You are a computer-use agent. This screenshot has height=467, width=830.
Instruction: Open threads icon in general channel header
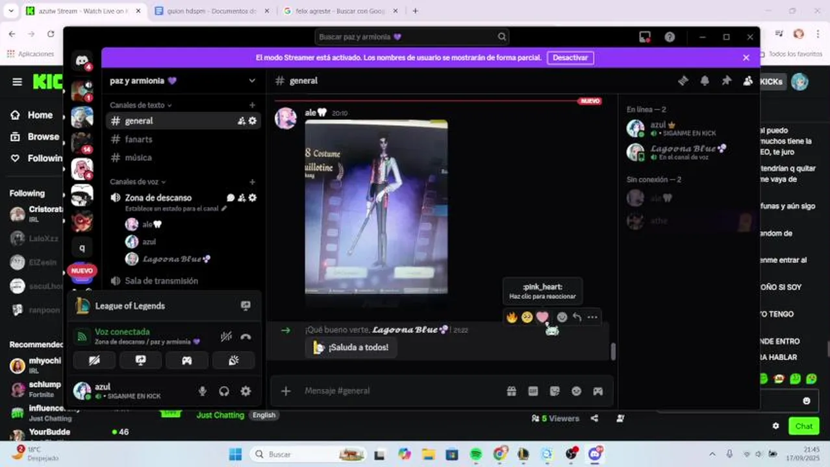click(x=683, y=80)
